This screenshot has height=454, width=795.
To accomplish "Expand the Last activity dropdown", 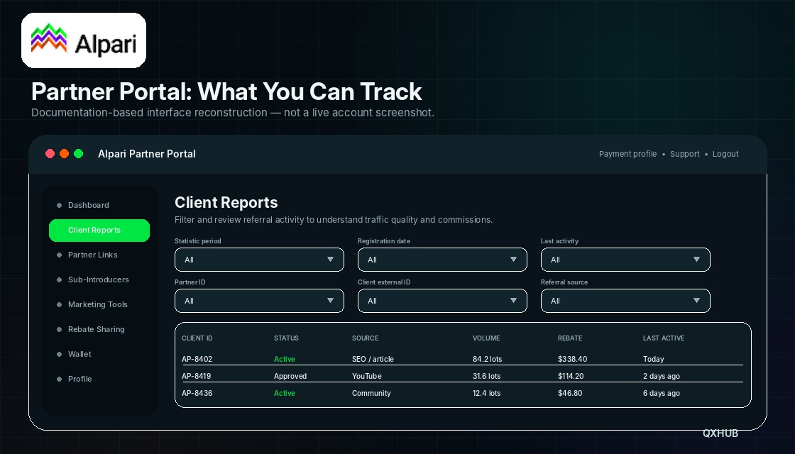I will pos(625,260).
